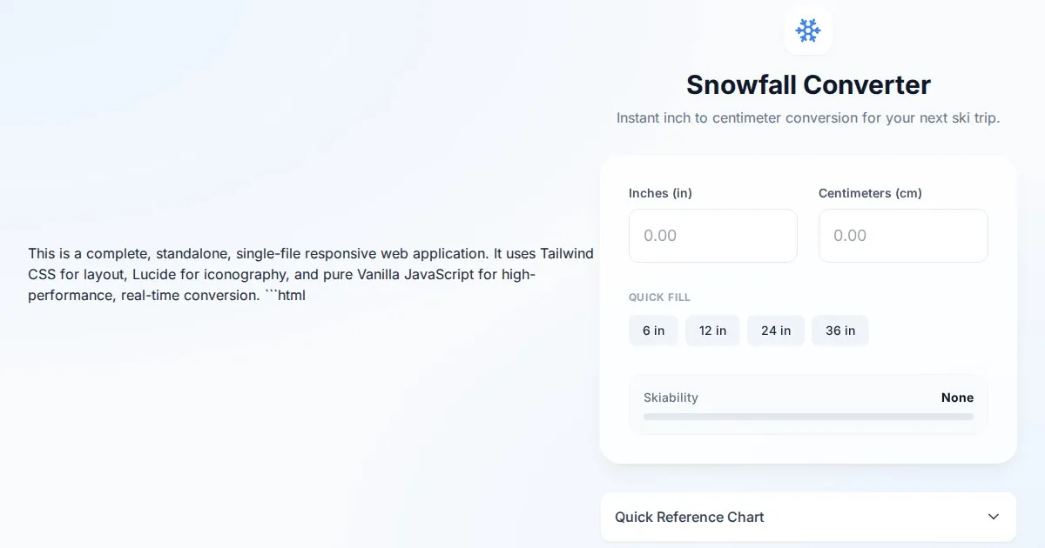
Task: Choose the 24 in quick fill preset
Action: pyautogui.click(x=775, y=331)
